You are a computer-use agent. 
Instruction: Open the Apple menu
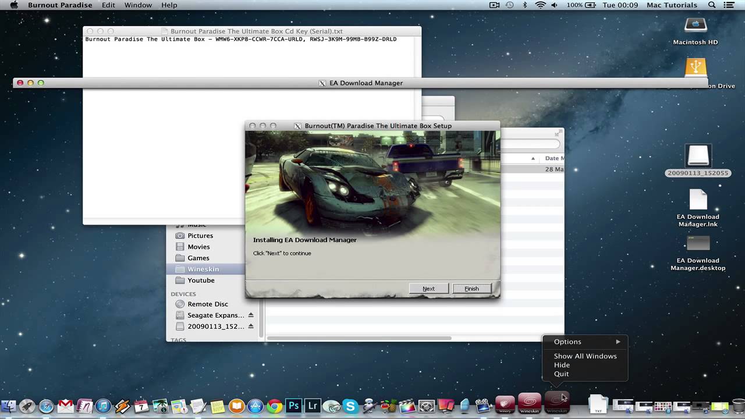[14, 5]
